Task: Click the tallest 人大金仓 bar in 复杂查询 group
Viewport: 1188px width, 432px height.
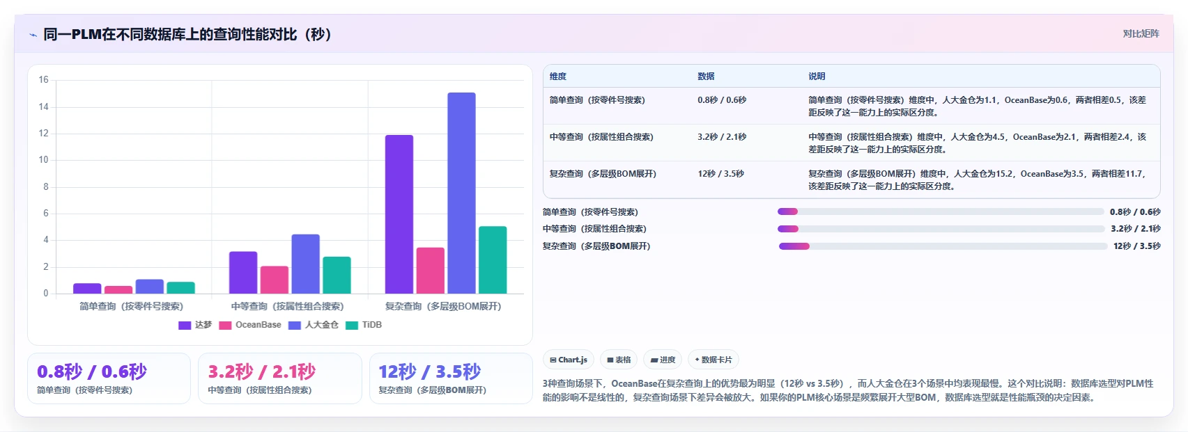Action: click(461, 193)
